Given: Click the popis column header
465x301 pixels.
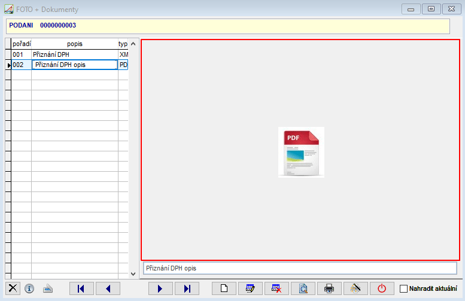Looking at the screenshot, I should tap(75, 44).
